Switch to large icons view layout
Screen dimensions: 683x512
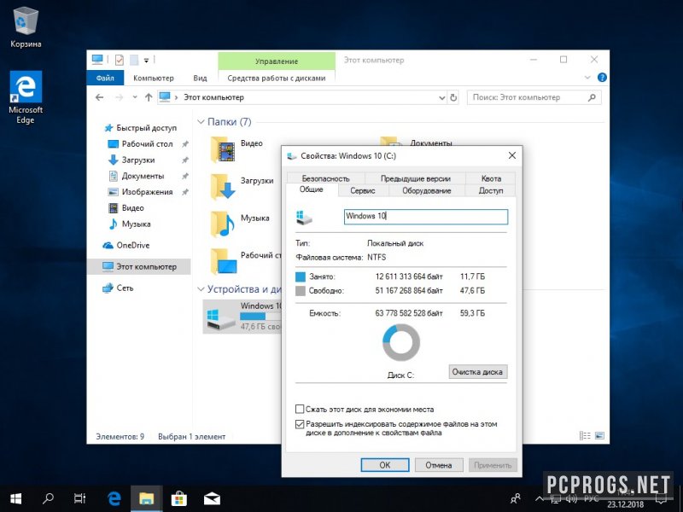point(600,436)
